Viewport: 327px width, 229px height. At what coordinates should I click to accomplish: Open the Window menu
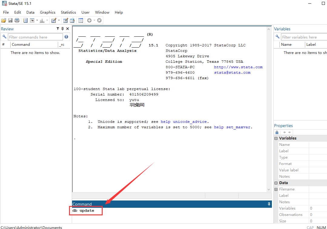click(102, 12)
